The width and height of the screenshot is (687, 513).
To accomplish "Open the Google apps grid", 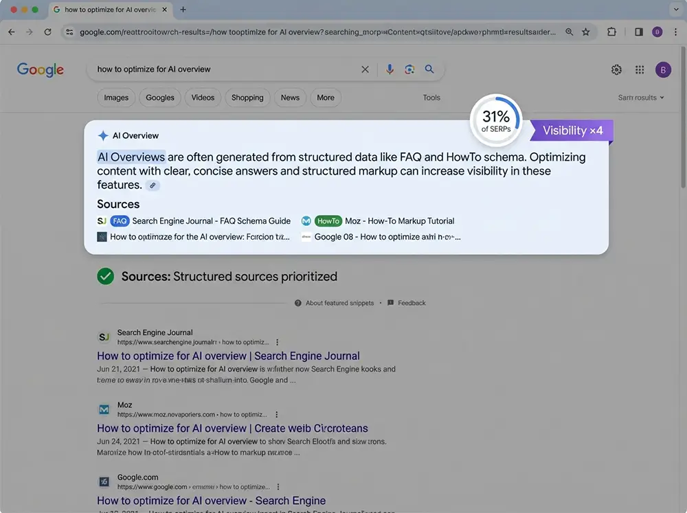I will coord(640,69).
